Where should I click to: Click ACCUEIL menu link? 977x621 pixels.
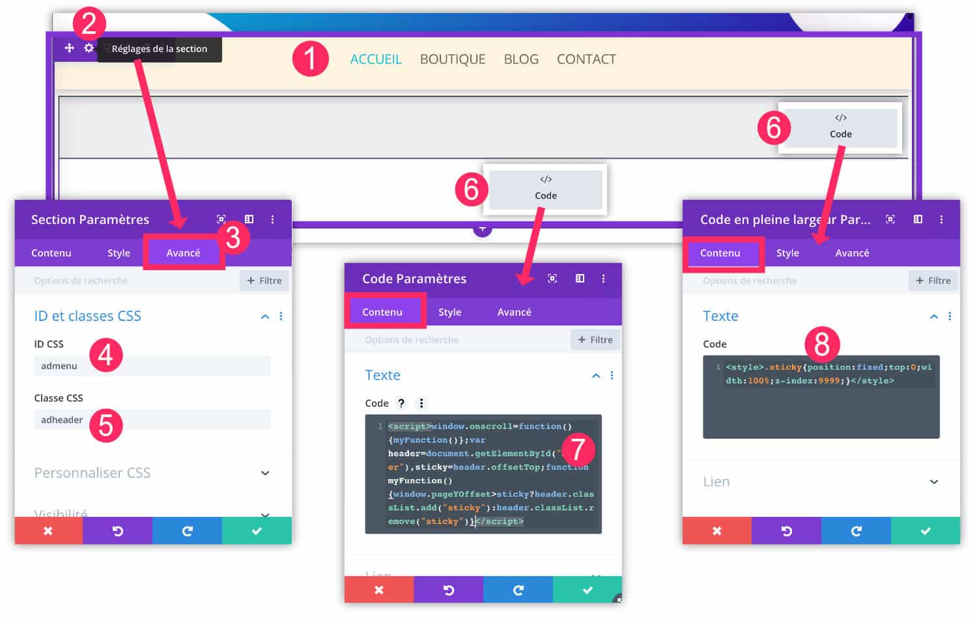pyautogui.click(x=376, y=59)
